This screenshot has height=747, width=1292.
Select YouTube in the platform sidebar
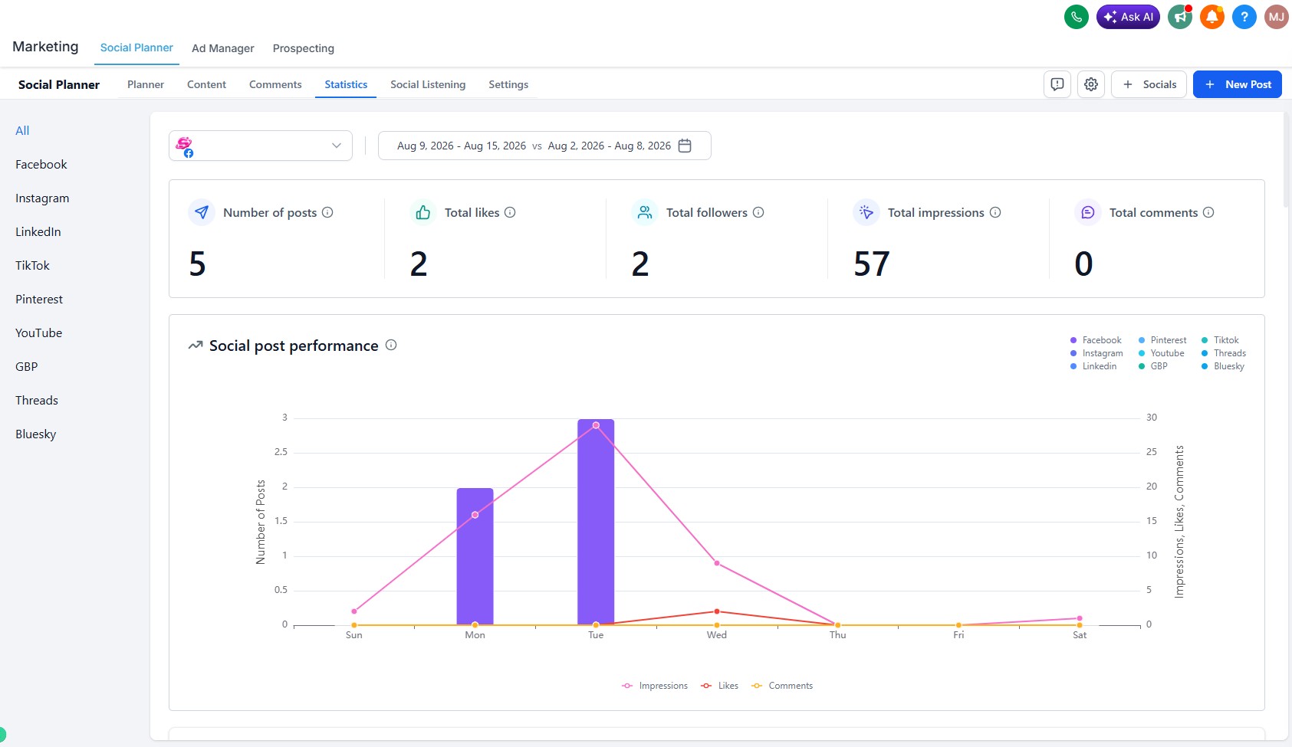pos(39,333)
